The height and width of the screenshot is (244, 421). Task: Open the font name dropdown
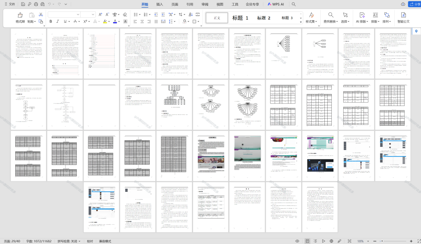click(78, 14)
